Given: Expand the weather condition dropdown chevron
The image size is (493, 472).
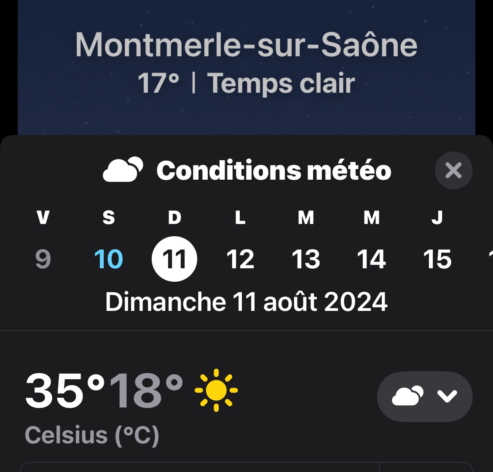Looking at the screenshot, I should pos(447,396).
